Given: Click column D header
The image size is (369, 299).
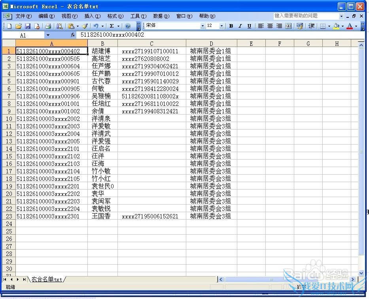Looking at the screenshot, I should [211, 43].
